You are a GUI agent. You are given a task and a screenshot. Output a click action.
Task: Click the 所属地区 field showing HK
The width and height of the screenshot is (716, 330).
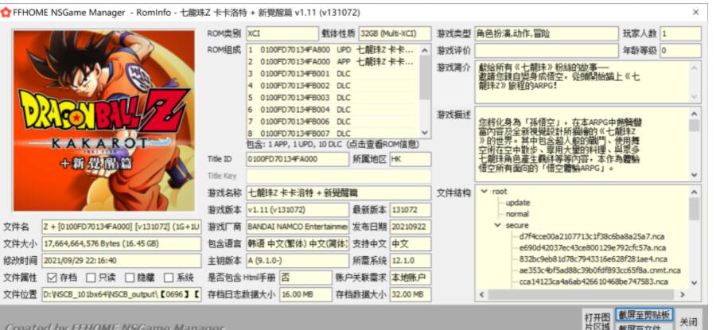pyautogui.click(x=410, y=159)
